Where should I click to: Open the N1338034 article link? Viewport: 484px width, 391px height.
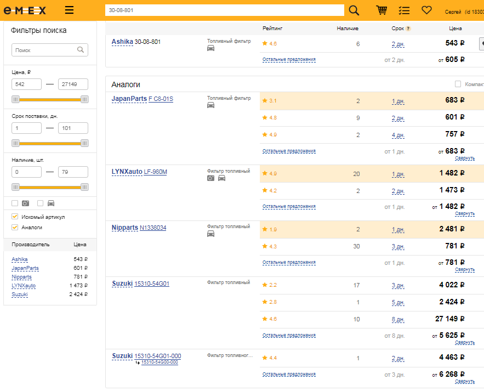[153, 228]
